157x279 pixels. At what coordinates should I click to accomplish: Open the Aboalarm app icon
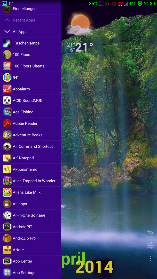point(7,89)
